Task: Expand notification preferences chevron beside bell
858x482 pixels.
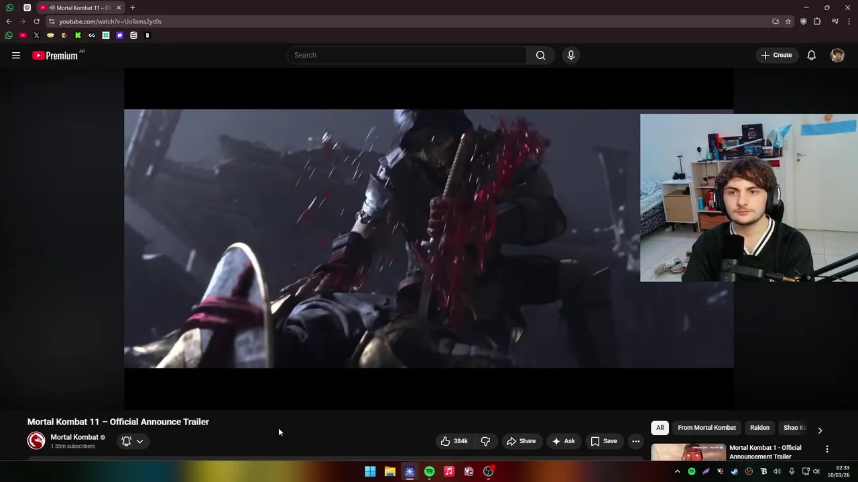Action: click(139, 441)
